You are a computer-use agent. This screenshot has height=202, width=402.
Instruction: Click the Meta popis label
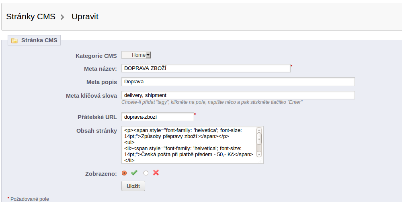102,82
